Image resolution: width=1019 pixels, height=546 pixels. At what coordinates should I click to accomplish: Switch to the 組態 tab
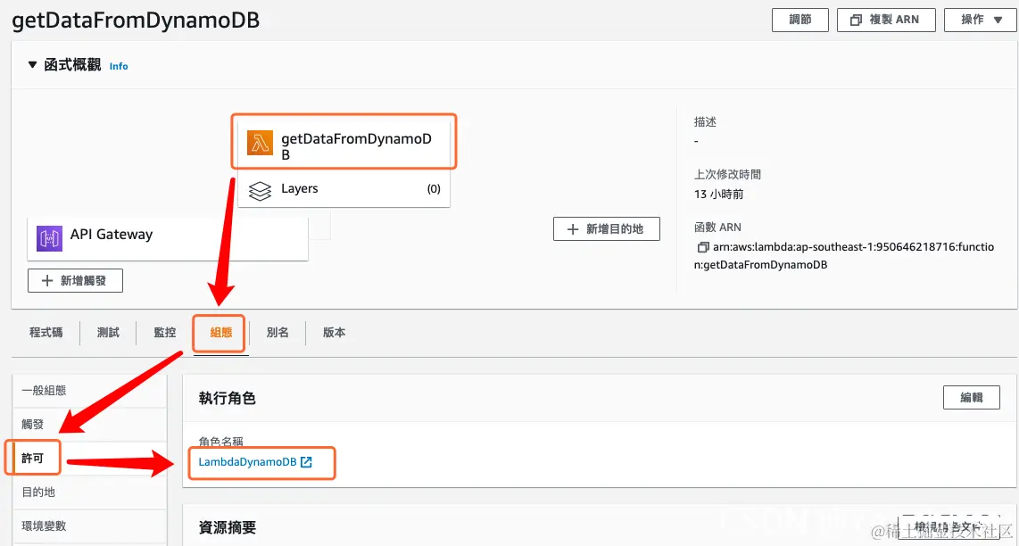click(221, 332)
